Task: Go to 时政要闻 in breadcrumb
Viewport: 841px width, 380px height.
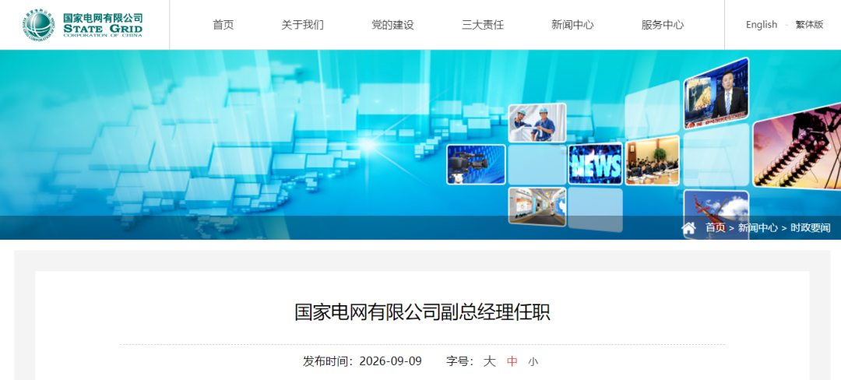Action: (x=810, y=228)
